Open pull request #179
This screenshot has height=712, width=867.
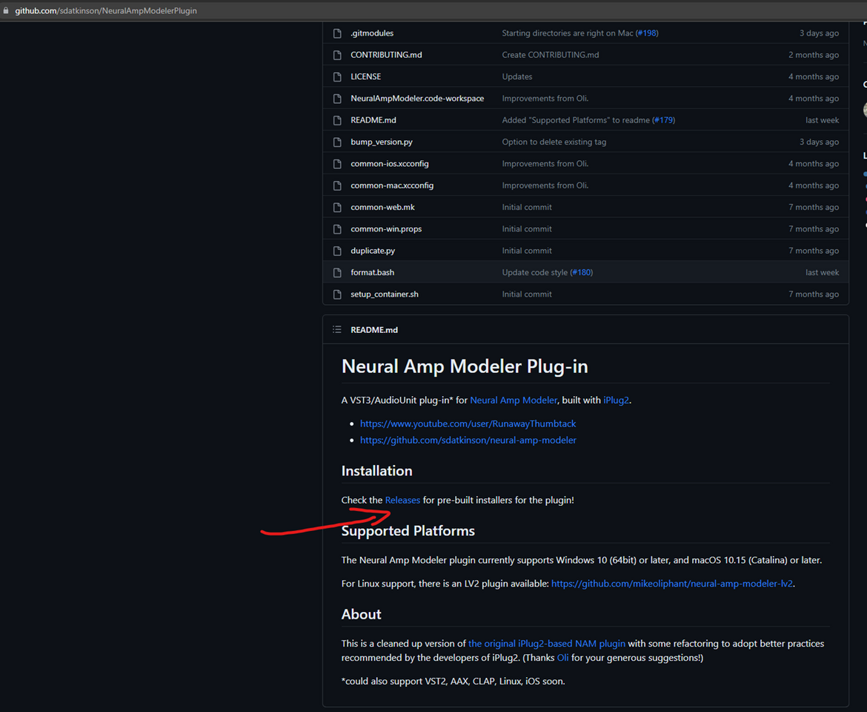[x=663, y=119]
